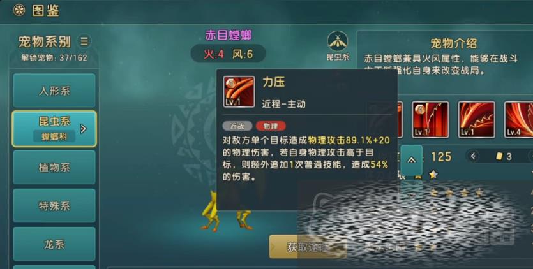
Task: Open the 龙系 category tab
Action: click(x=54, y=244)
